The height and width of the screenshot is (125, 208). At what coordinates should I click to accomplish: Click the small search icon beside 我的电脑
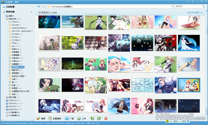coord(32,12)
